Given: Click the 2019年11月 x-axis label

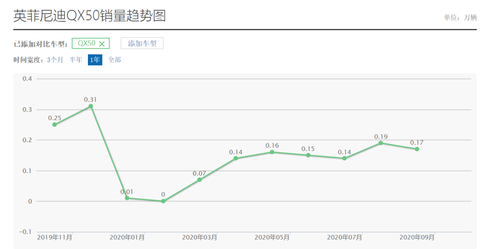Looking at the screenshot, I should (x=54, y=237).
